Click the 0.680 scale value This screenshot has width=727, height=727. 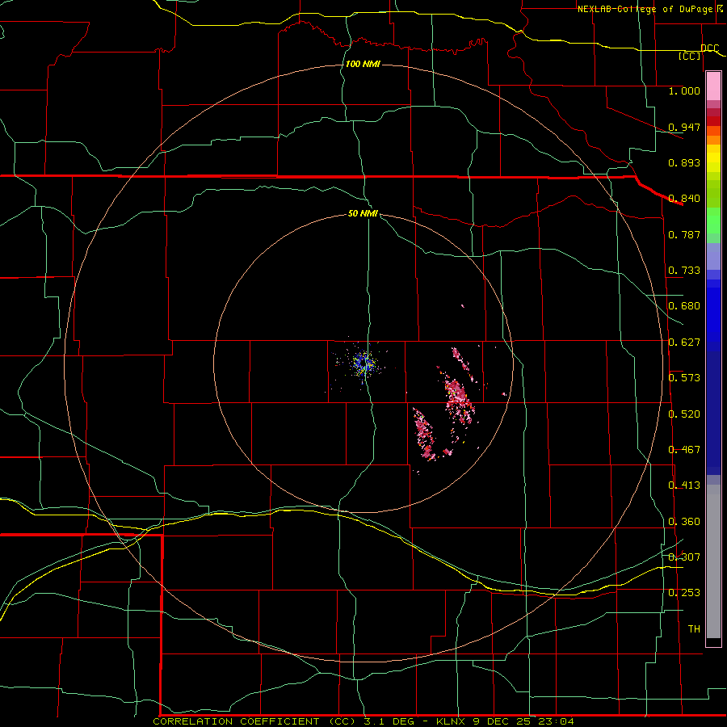coord(684,306)
